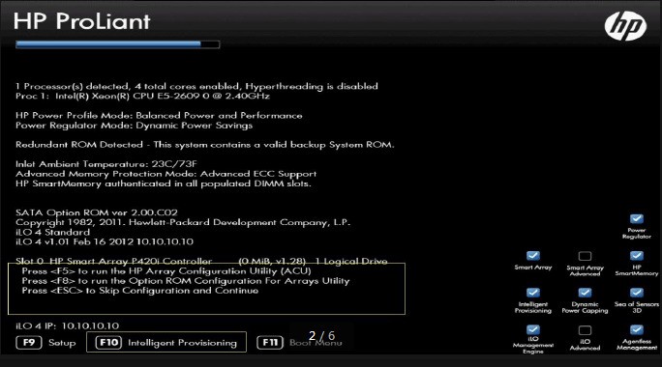Click the HP Power Profile Mode line

coord(159,116)
